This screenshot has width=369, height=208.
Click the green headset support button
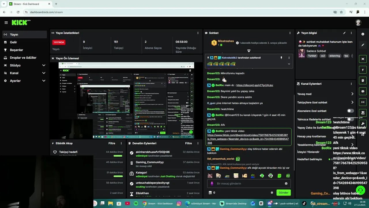360,190
